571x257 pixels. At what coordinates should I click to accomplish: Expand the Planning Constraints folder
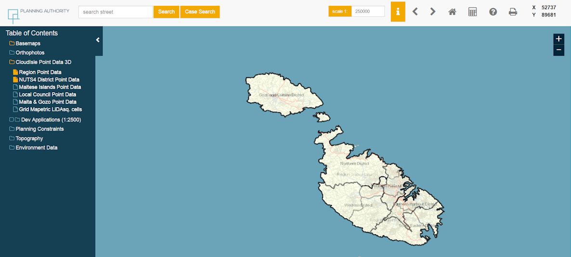pyautogui.click(x=39, y=129)
